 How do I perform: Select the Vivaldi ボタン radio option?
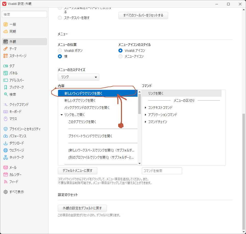click(60, 51)
